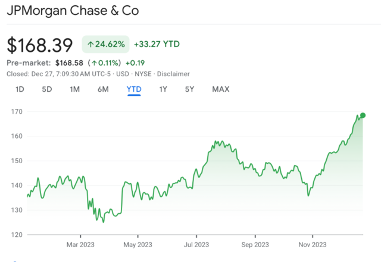
Task: Select the 1D time range tab
Action: 20,89
